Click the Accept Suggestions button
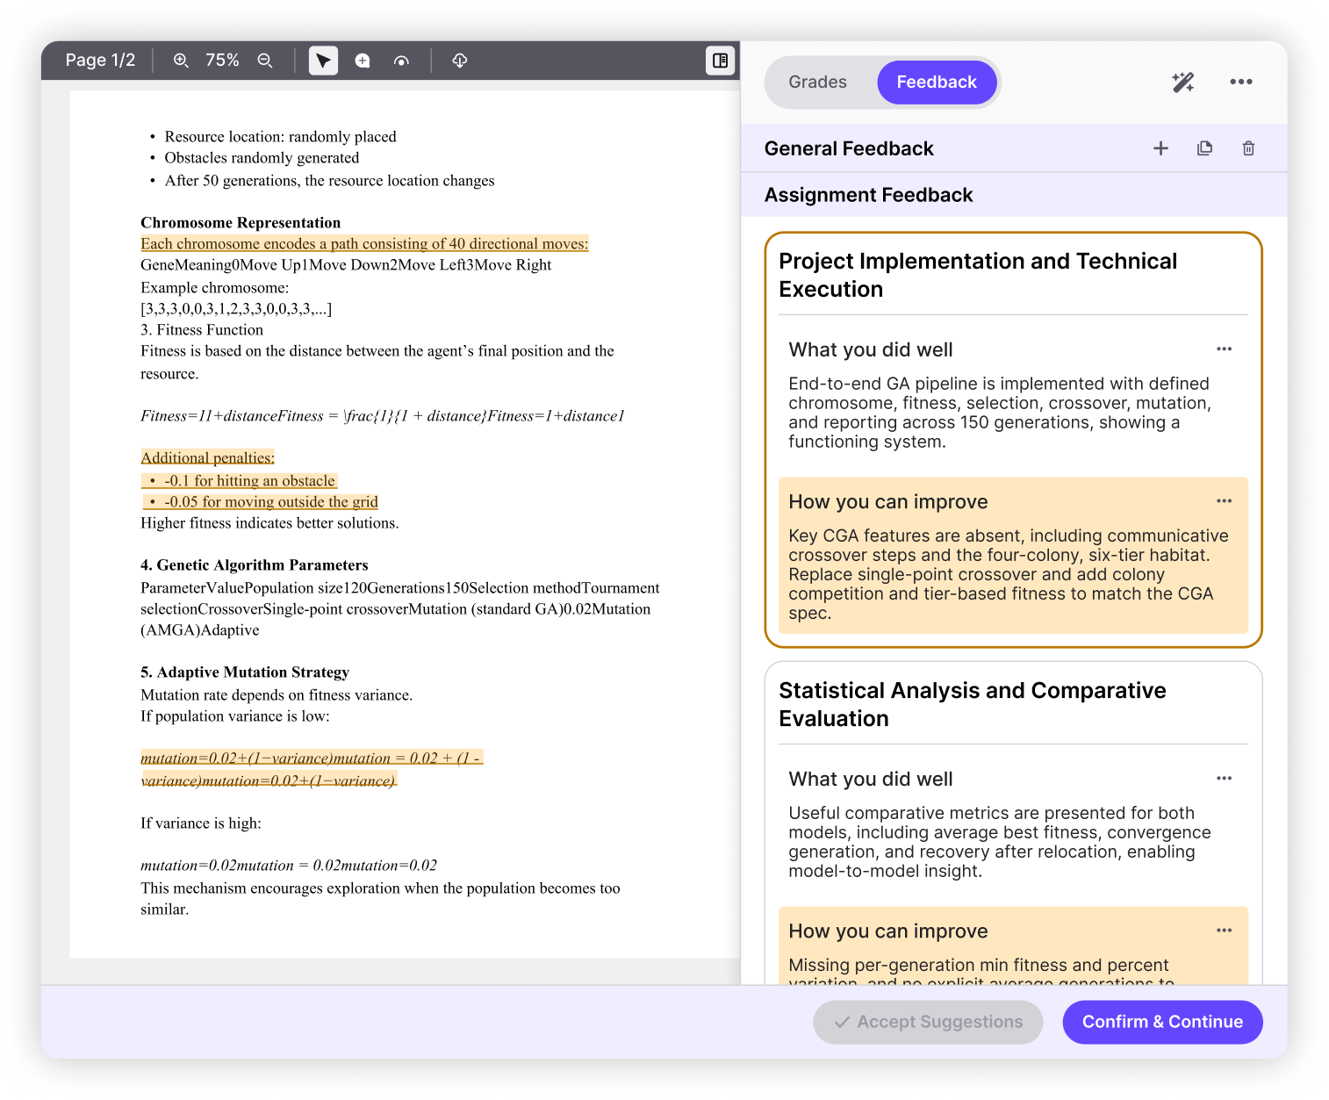 928,1022
